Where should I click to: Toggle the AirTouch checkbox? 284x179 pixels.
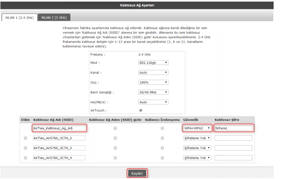click(x=139, y=110)
